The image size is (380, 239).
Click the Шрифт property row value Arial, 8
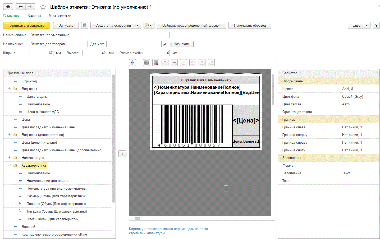pyautogui.click(x=347, y=89)
